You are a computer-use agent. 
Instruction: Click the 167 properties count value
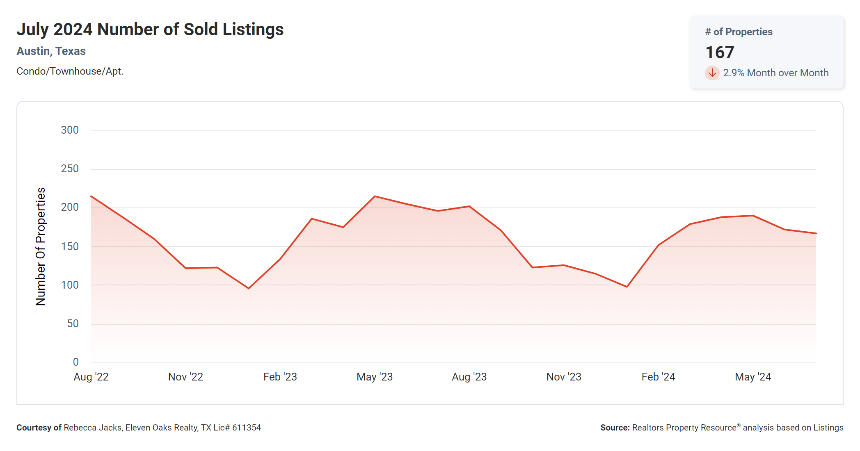click(x=720, y=52)
